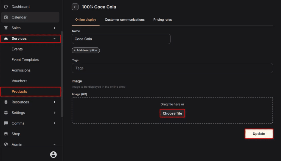This screenshot has width=281, height=161.
Task: Click into the Tags input field
Action: click(x=172, y=68)
